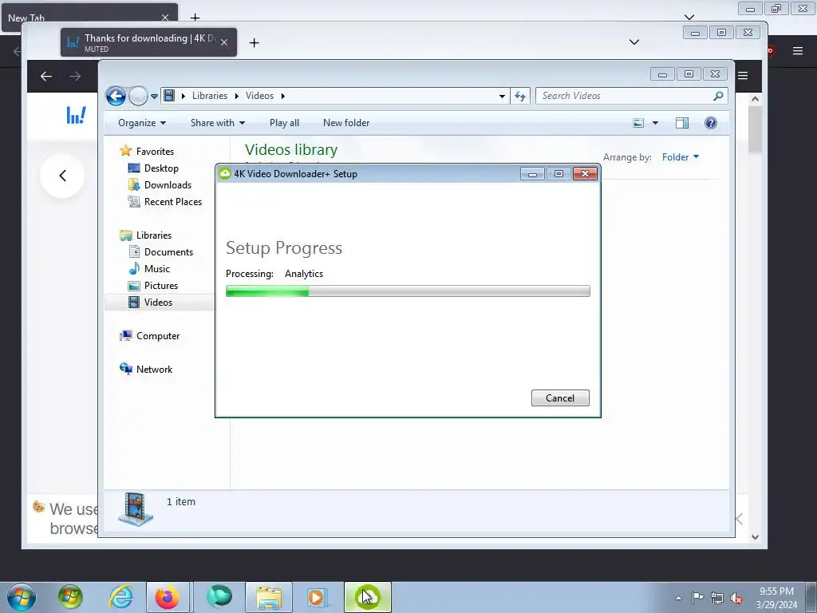Click the muted volume tray icon
Image resolution: width=817 pixels, height=613 pixels.
pos(736,598)
